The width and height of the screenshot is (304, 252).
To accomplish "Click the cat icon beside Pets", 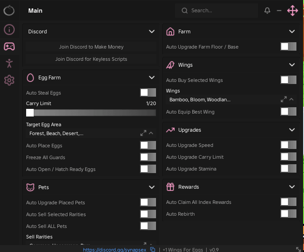I will [30, 187].
